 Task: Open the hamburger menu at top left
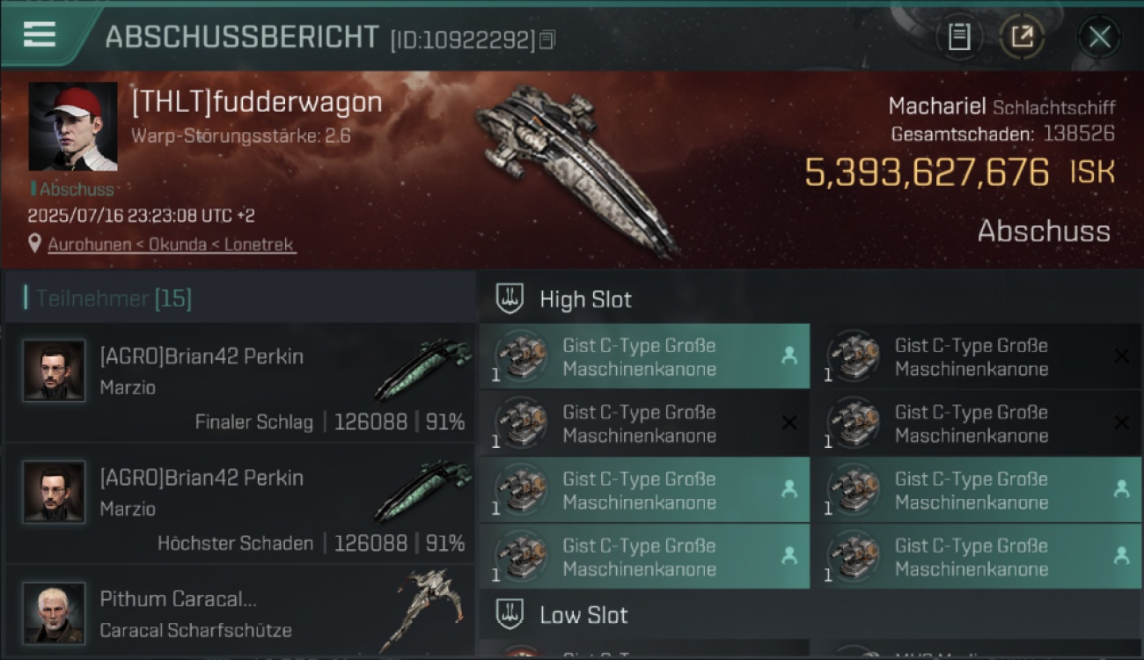tap(40, 35)
